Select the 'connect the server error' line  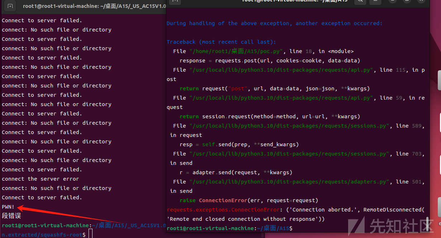click(40, 179)
